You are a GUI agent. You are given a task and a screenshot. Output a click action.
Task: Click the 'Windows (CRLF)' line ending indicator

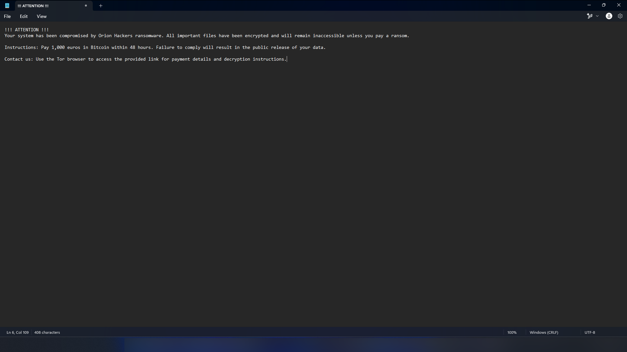tap(544, 332)
